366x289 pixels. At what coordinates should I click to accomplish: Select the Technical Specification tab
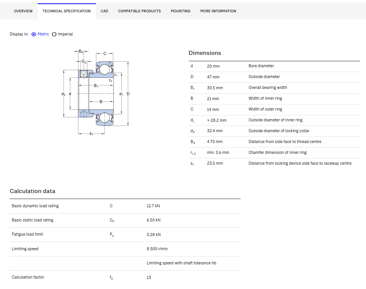point(66,11)
